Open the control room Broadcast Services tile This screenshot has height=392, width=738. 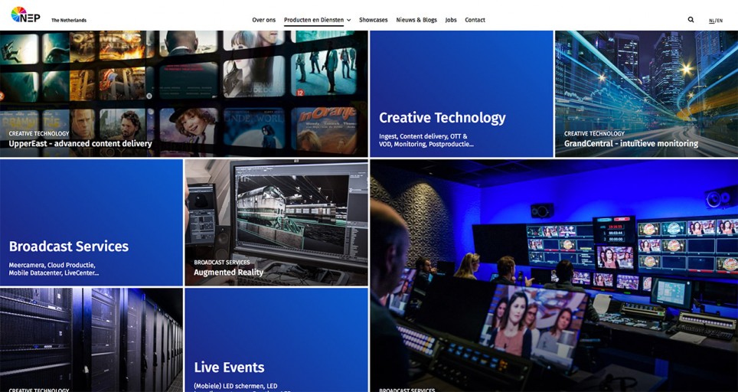point(554,276)
